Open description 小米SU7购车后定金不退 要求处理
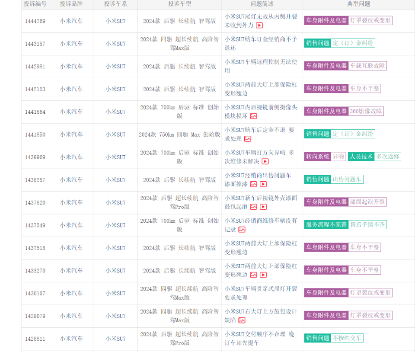Screen dimensions: 415x352 pos(259,134)
